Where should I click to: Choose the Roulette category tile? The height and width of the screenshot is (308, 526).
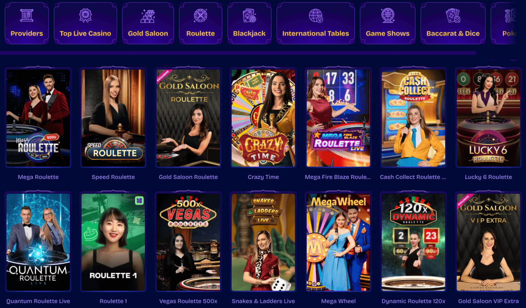(x=201, y=23)
